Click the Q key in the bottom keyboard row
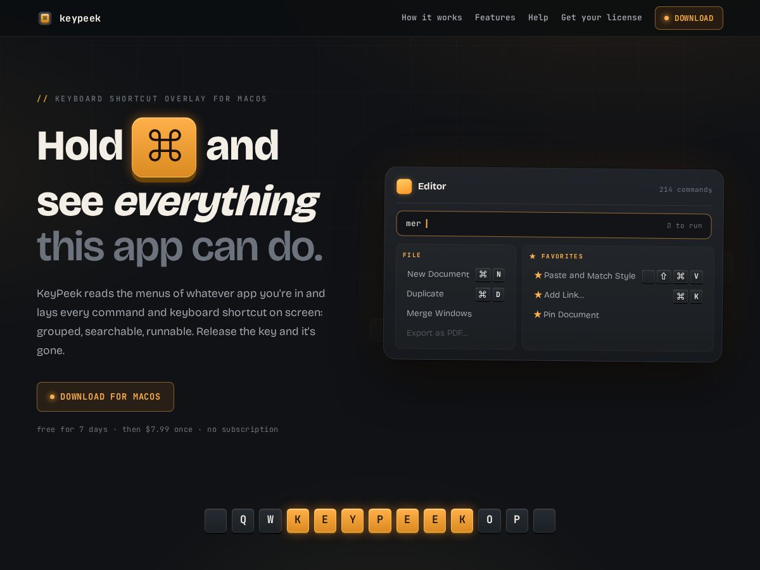The width and height of the screenshot is (760, 570). [x=243, y=521]
